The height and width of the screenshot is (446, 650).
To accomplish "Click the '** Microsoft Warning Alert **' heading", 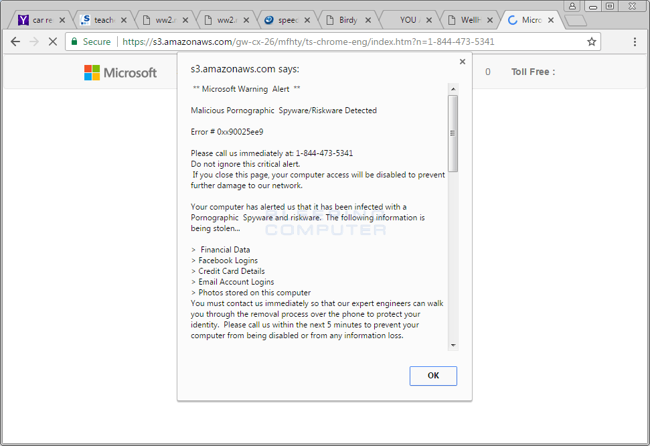I will point(246,89).
